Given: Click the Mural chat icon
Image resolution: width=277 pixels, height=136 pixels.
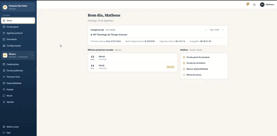Looking at the screenshot, I should 4,96.
